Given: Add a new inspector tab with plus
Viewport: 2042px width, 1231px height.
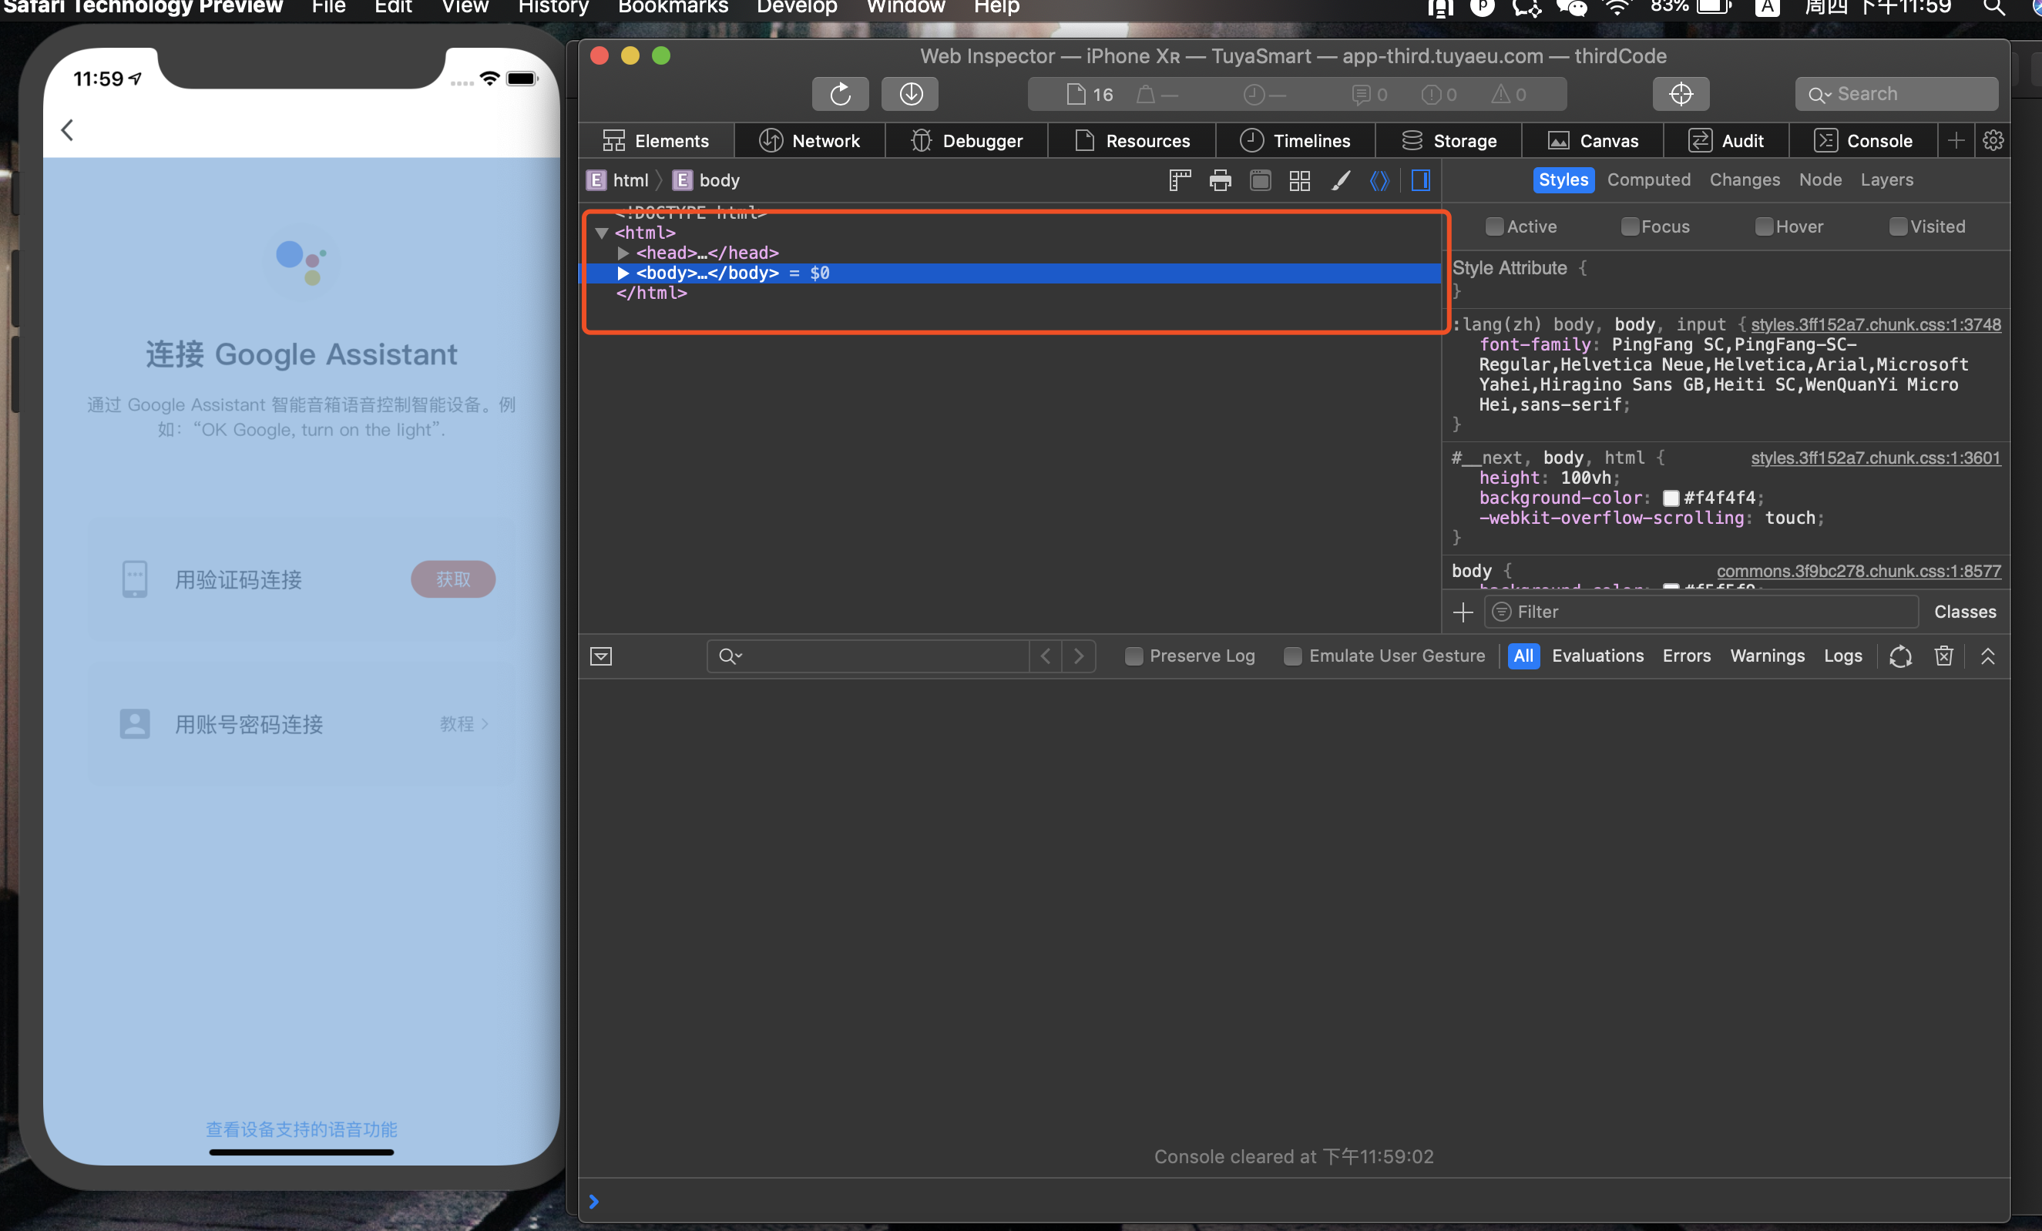Looking at the screenshot, I should [x=1956, y=140].
